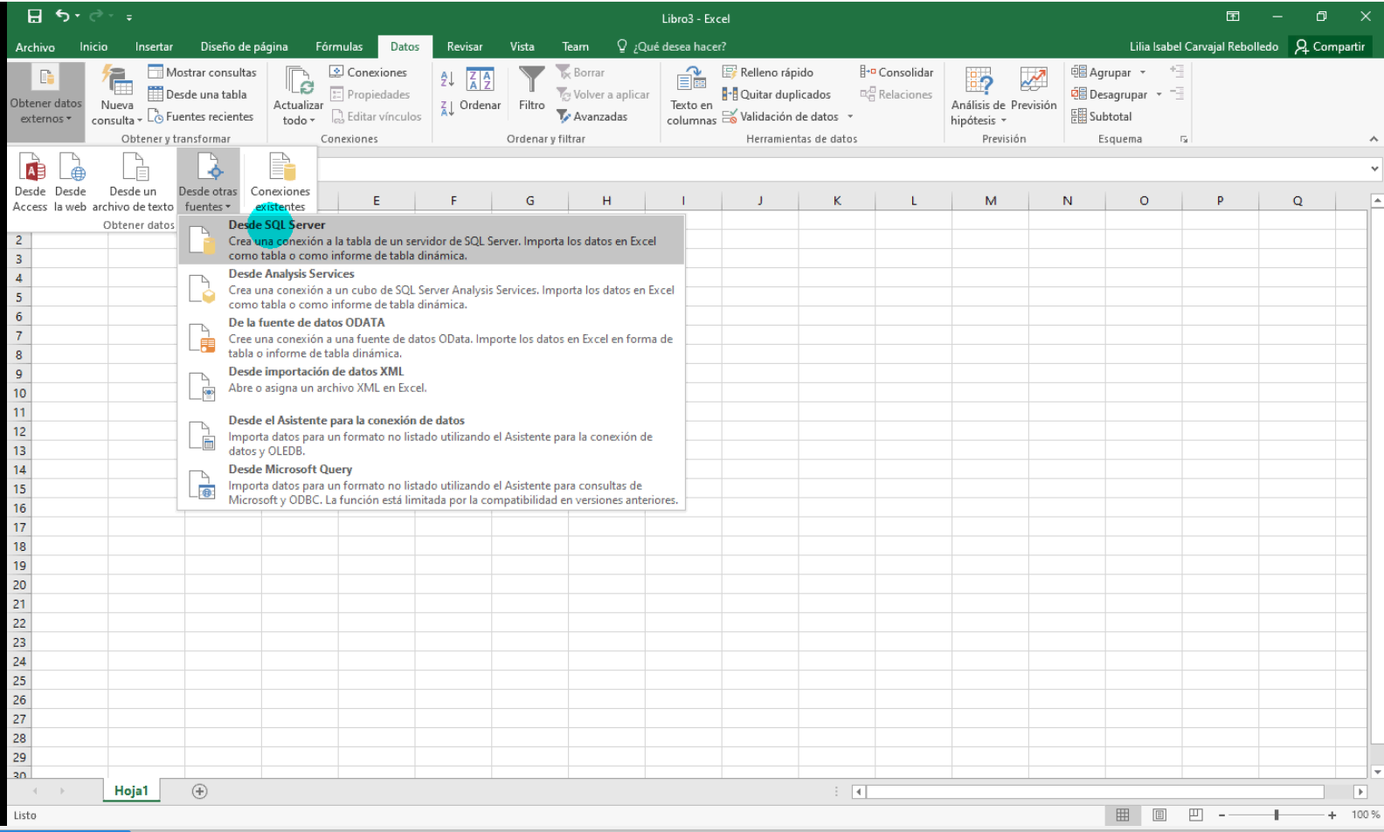This screenshot has width=1384, height=832.
Task: Open Conexiones in the ribbon
Action: pos(368,72)
